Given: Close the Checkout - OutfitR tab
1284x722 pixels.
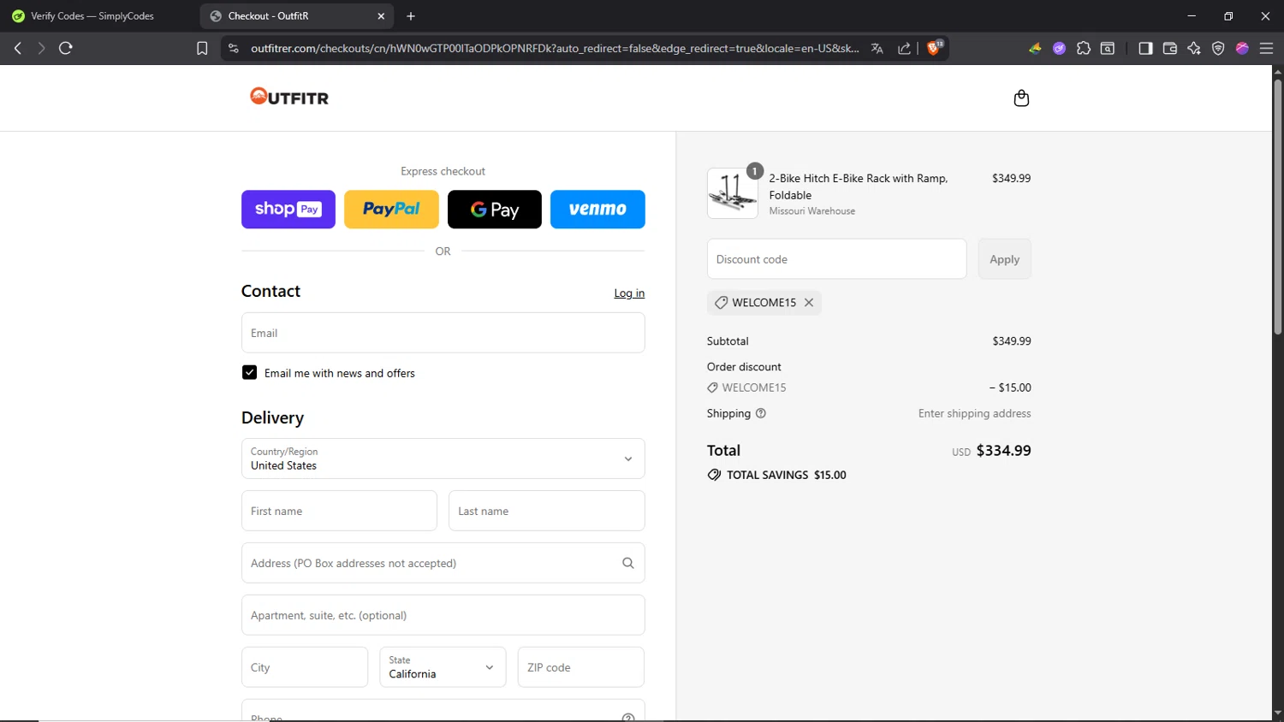Looking at the screenshot, I should (x=381, y=16).
